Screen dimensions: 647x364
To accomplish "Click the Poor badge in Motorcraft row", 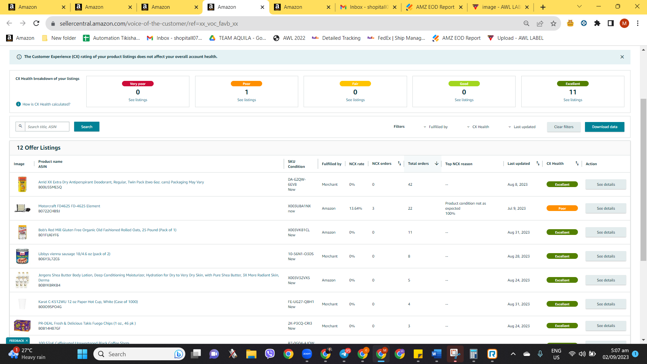I will pyautogui.click(x=562, y=208).
